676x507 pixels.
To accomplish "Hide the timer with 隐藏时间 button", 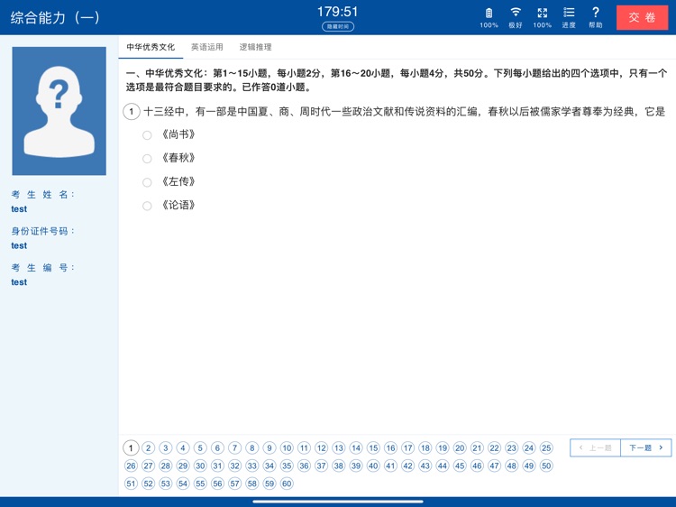I will click(338, 26).
